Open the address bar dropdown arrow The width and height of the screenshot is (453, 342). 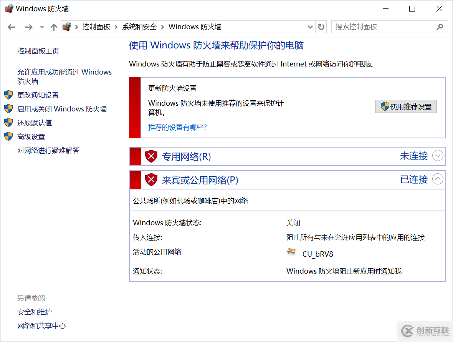pos(310,27)
